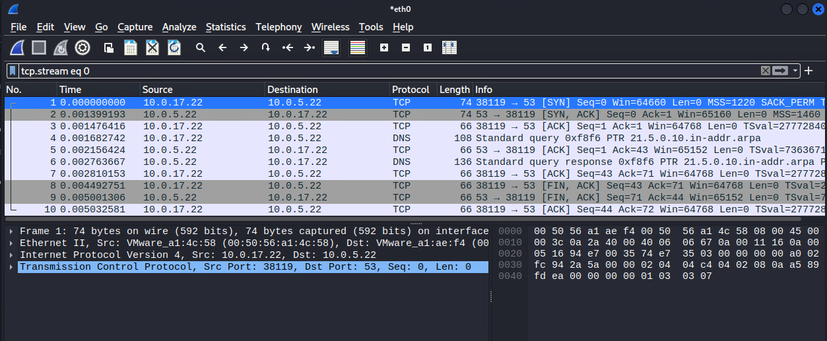The height and width of the screenshot is (341, 827).
Task: Select packet 10 final ACK row
Action: click(x=415, y=210)
